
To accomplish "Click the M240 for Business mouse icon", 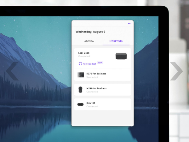I will click(80, 90).
